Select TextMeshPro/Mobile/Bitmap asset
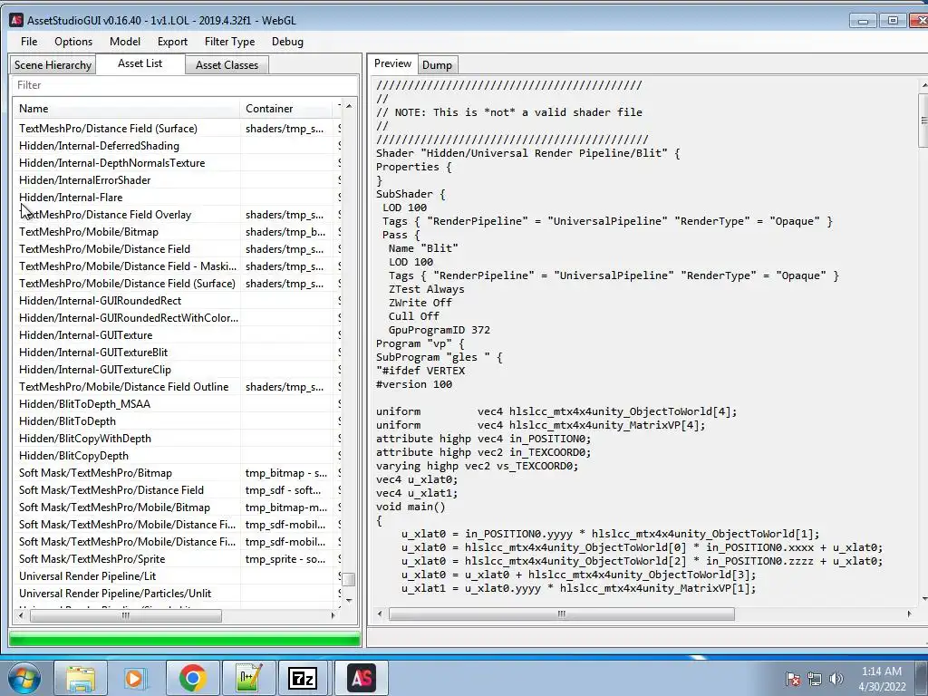 pyautogui.click(x=177, y=232)
